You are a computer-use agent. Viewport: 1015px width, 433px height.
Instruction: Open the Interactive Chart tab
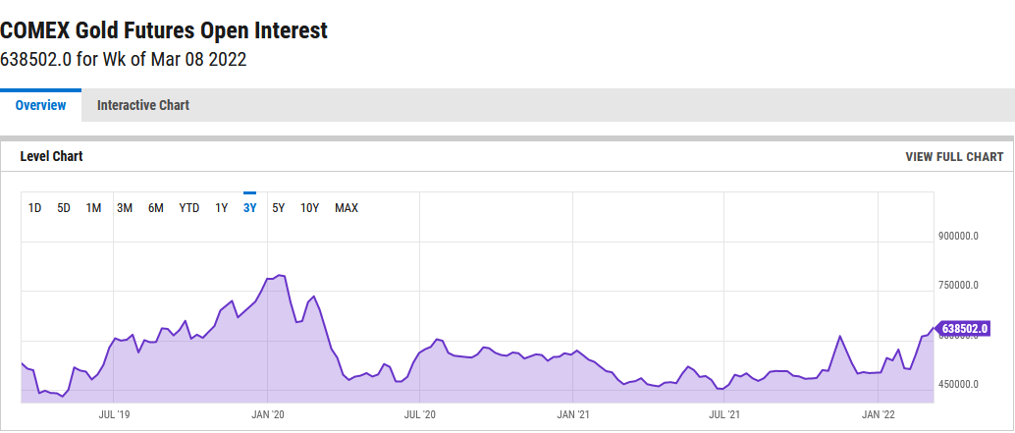pos(143,105)
